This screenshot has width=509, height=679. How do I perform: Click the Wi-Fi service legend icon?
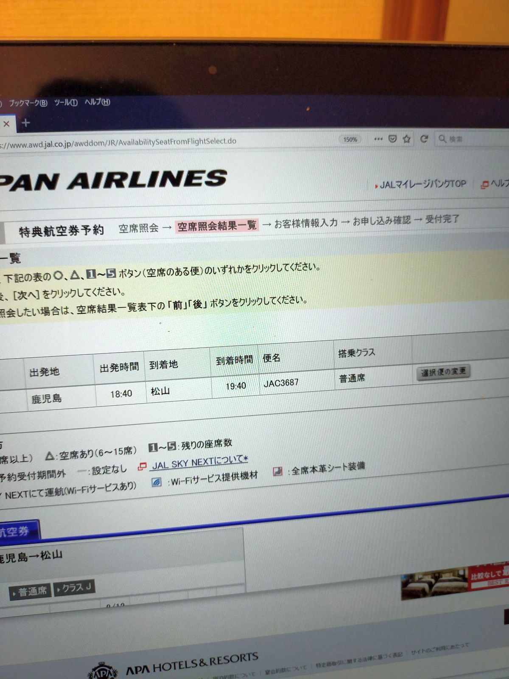pyautogui.click(x=157, y=482)
